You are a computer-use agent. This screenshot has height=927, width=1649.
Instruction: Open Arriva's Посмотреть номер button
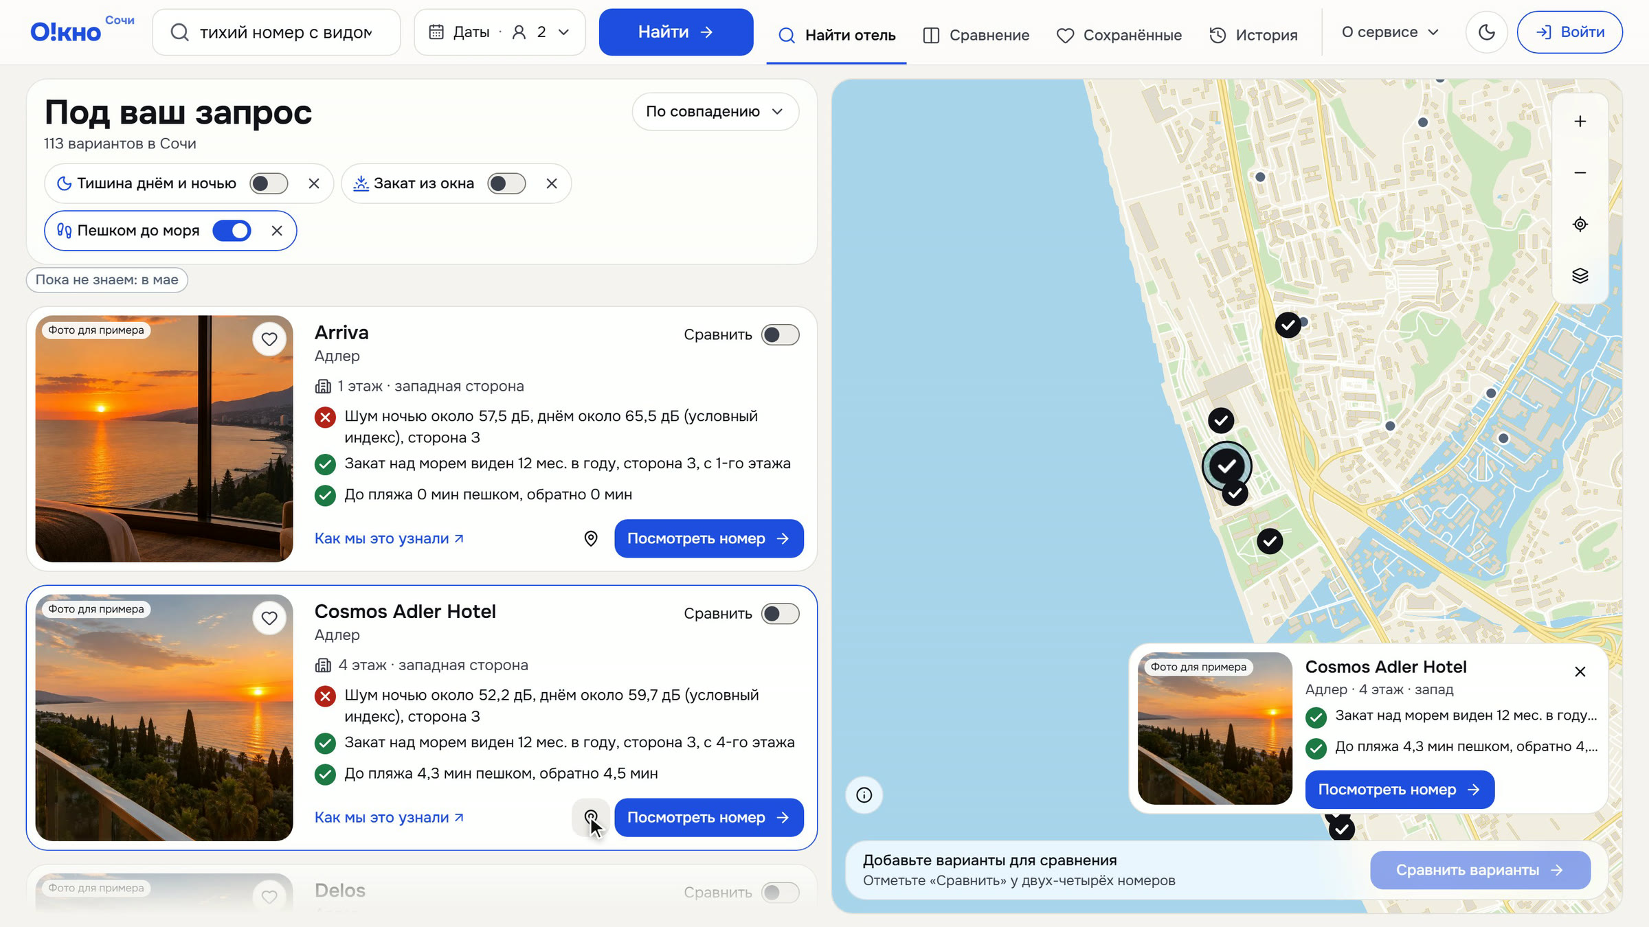coord(709,539)
